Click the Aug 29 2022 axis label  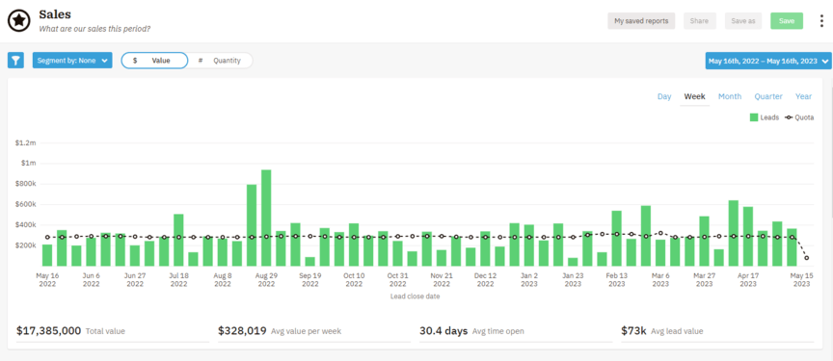(x=266, y=280)
